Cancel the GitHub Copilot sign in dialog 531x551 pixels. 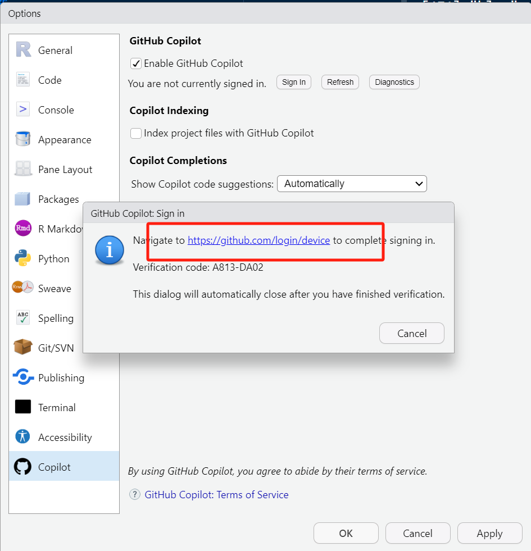tap(411, 333)
